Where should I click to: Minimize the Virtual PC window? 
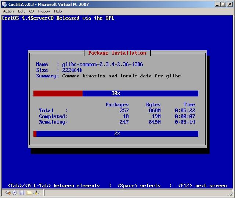click(x=217, y=4)
